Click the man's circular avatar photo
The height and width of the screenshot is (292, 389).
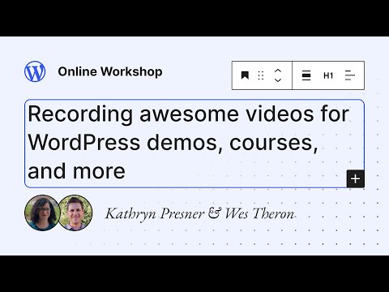(x=75, y=213)
